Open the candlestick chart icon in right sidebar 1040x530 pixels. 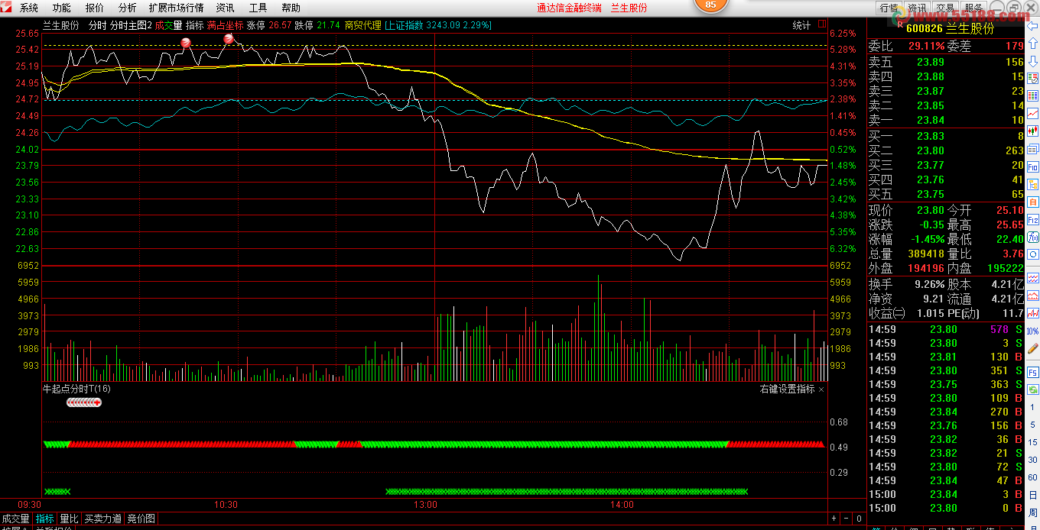[x=1032, y=130]
